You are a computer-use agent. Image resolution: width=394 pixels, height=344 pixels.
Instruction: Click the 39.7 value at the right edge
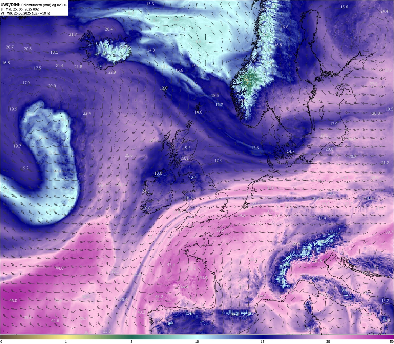point(389,232)
